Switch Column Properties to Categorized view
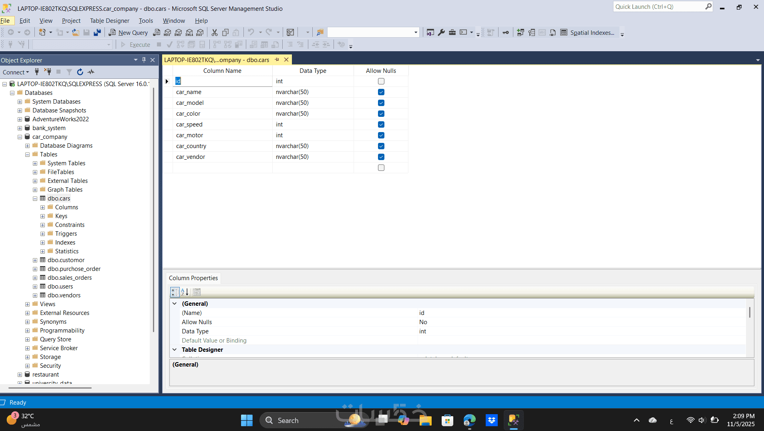The width and height of the screenshot is (764, 431). click(175, 292)
